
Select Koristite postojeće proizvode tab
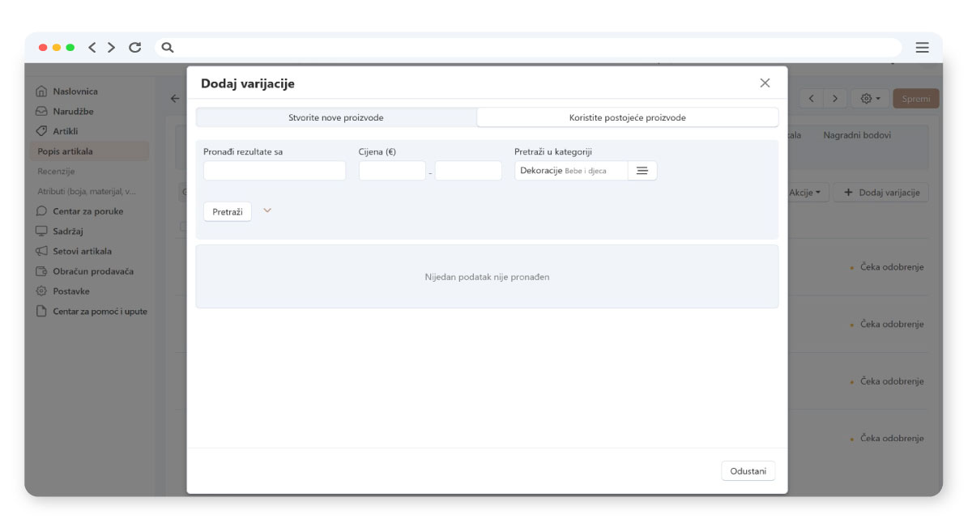627,117
